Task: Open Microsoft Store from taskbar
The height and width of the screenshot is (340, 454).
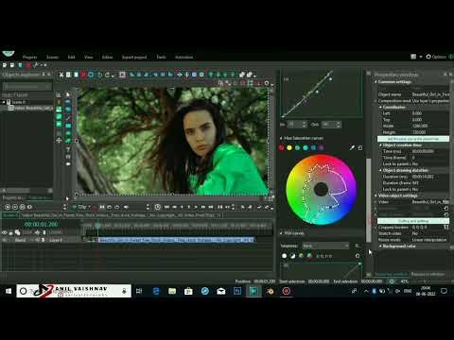Action: (188, 291)
